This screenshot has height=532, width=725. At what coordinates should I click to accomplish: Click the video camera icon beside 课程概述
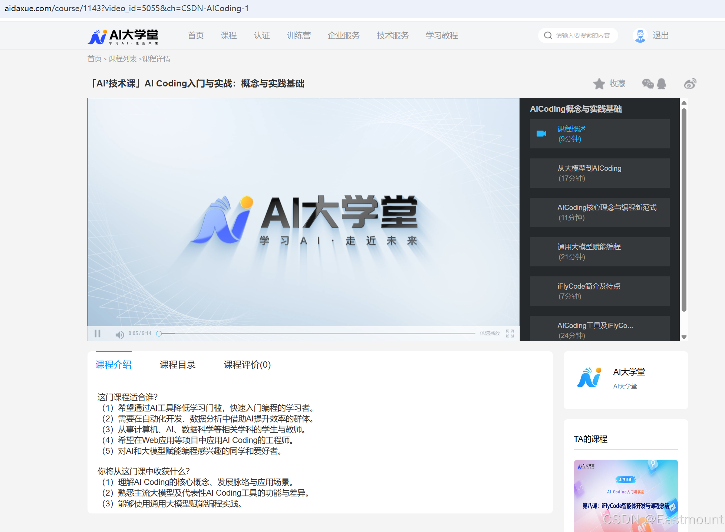click(x=542, y=134)
